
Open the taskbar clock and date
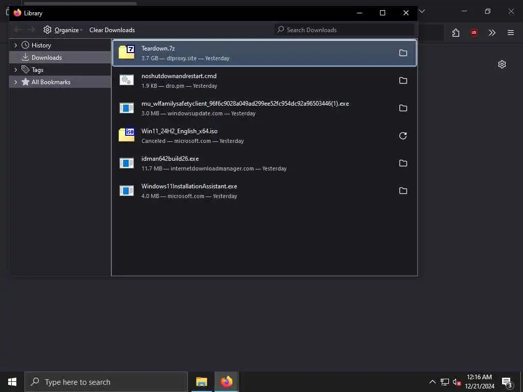pos(479,382)
